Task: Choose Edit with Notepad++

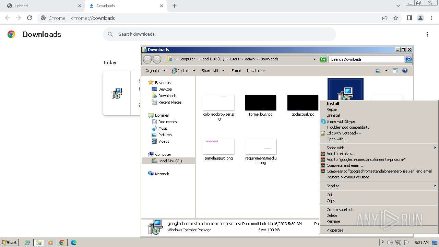Action: point(379,133)
